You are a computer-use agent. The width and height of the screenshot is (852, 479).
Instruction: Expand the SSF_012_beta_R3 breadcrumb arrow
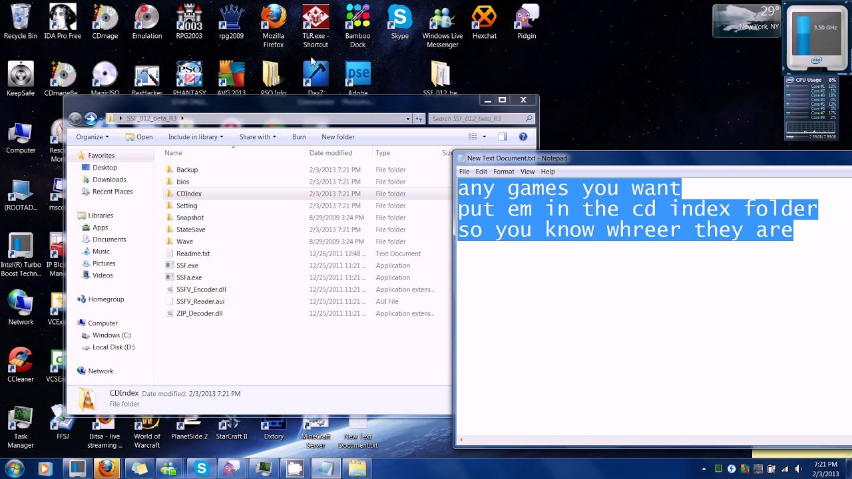click(182, 118)
